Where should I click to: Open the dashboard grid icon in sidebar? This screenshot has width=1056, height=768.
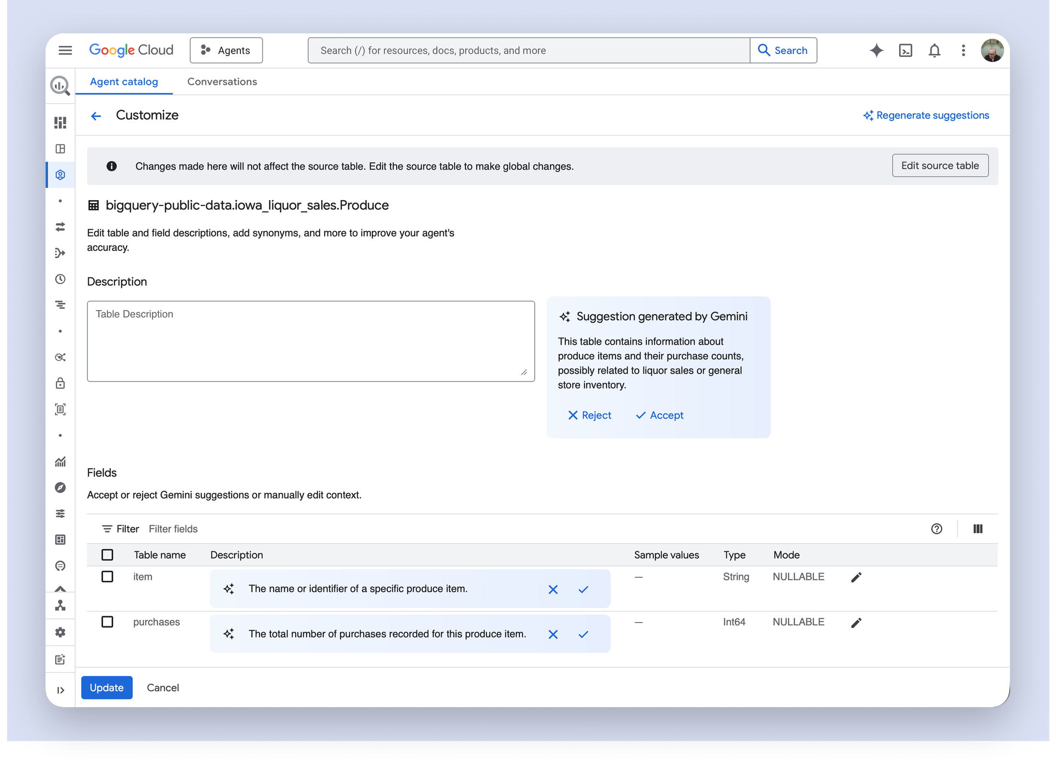click(60, 122)
